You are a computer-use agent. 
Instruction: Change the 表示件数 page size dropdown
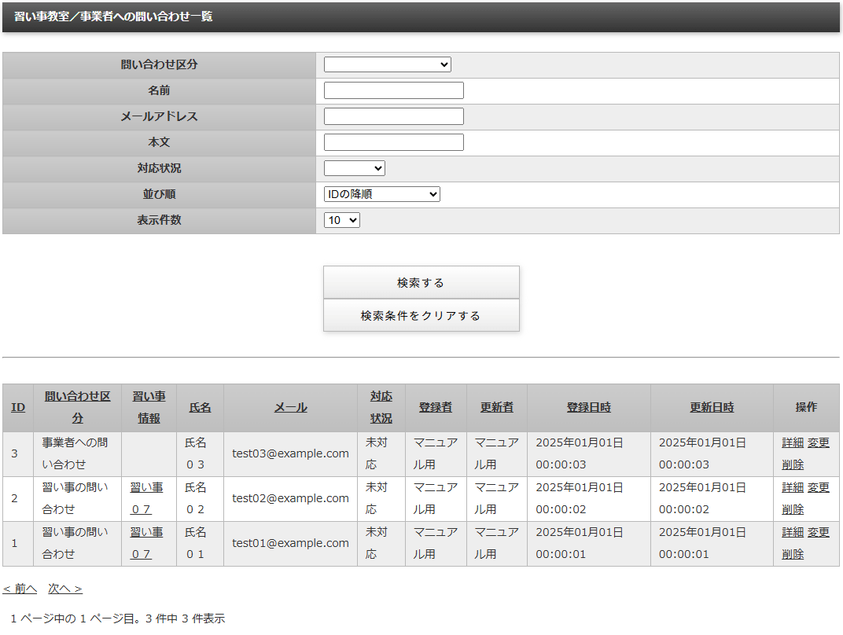[341, 220]
